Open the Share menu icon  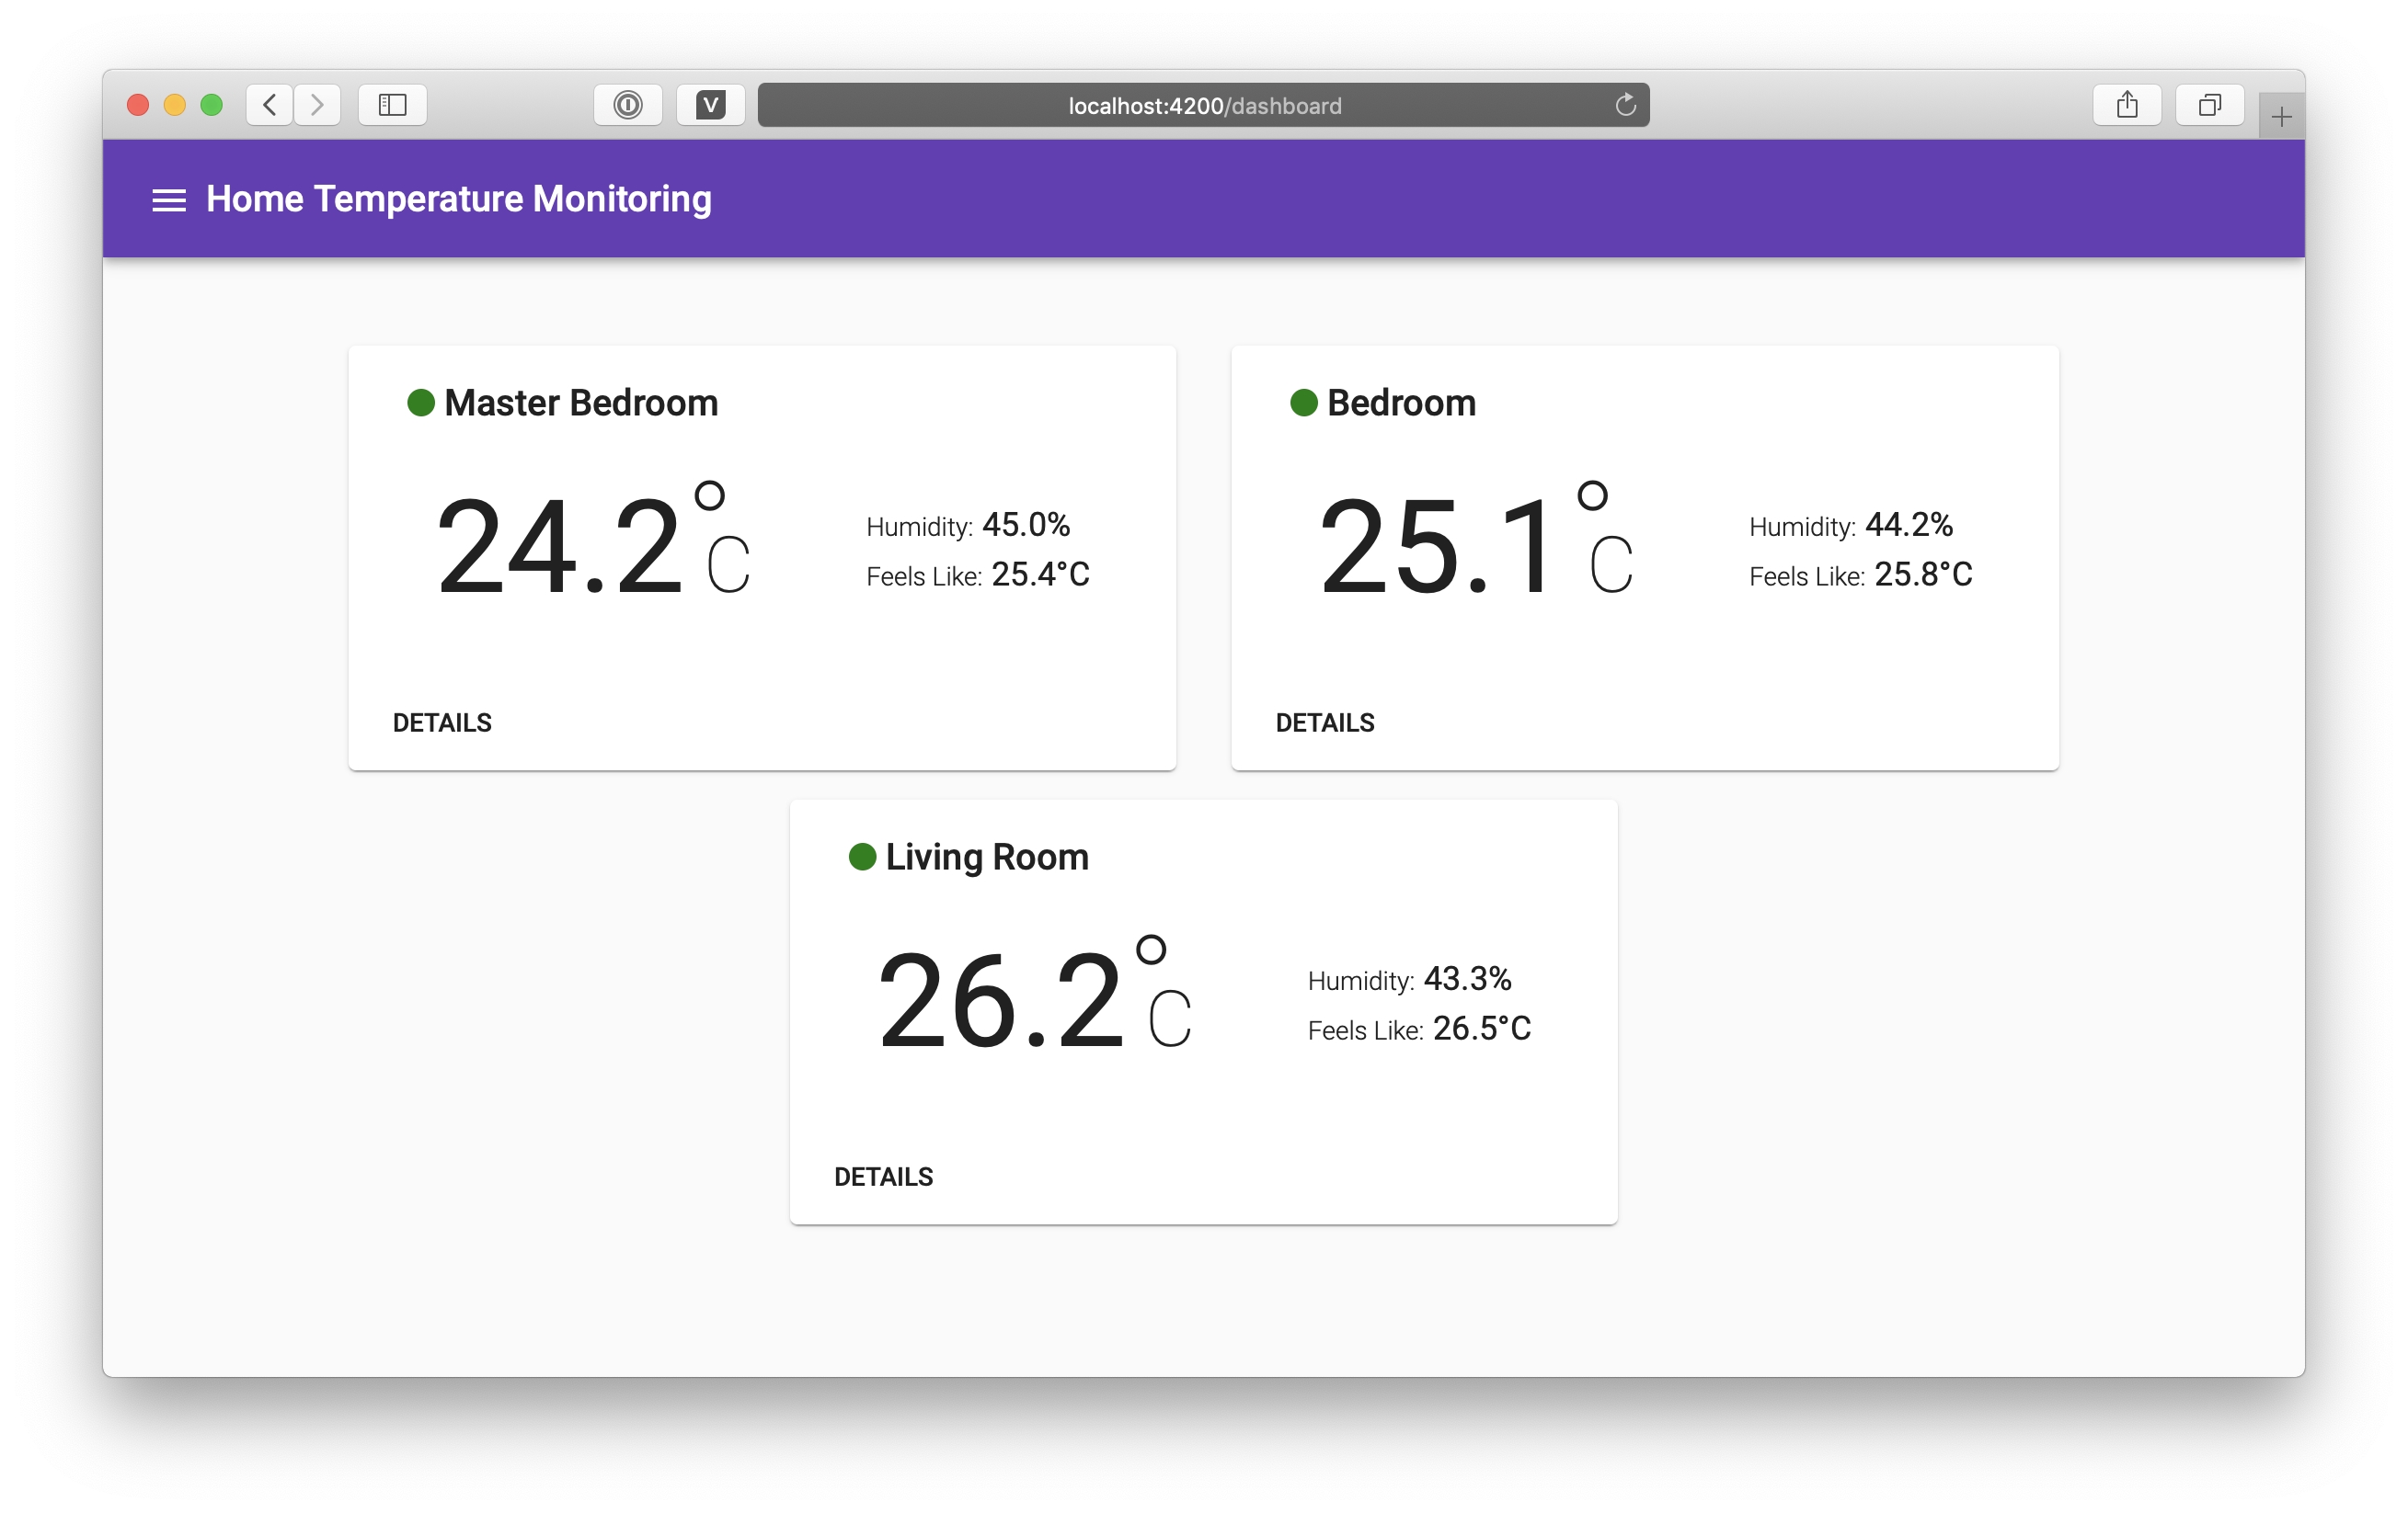(x=2126, y=105)
